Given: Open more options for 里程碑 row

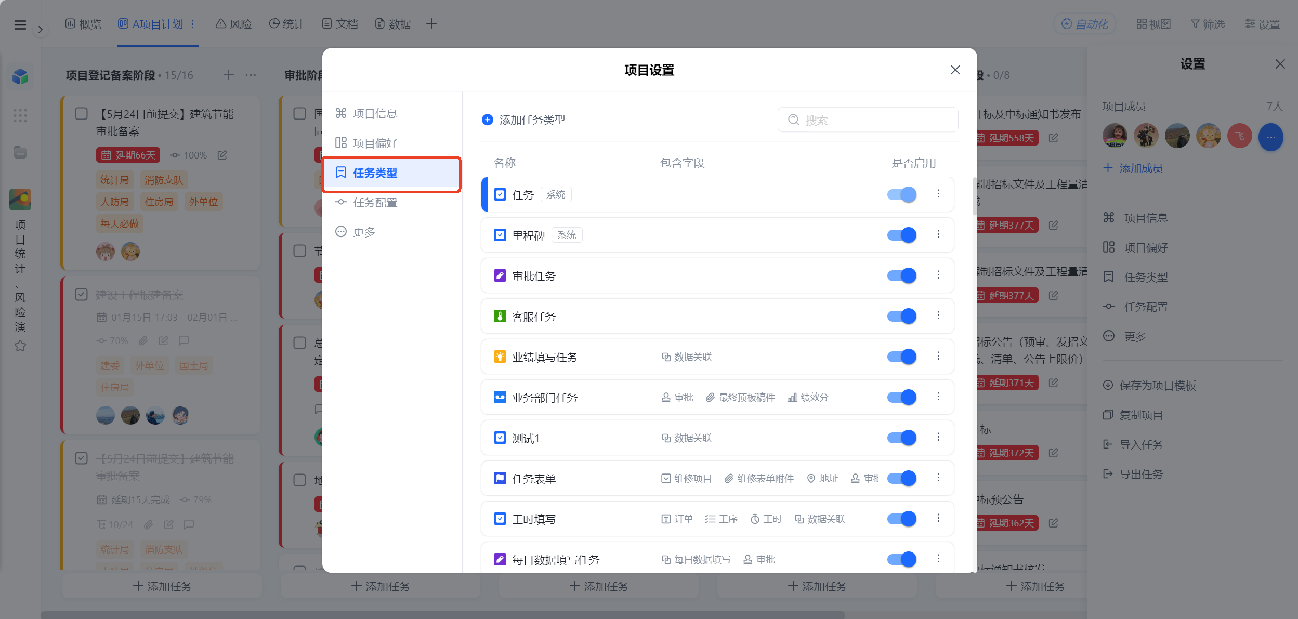Looking at the screenshot, I should [x=938, y=234].
